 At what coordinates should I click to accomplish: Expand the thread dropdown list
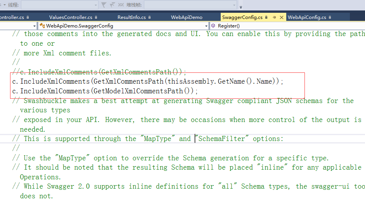tap(96, 5)
